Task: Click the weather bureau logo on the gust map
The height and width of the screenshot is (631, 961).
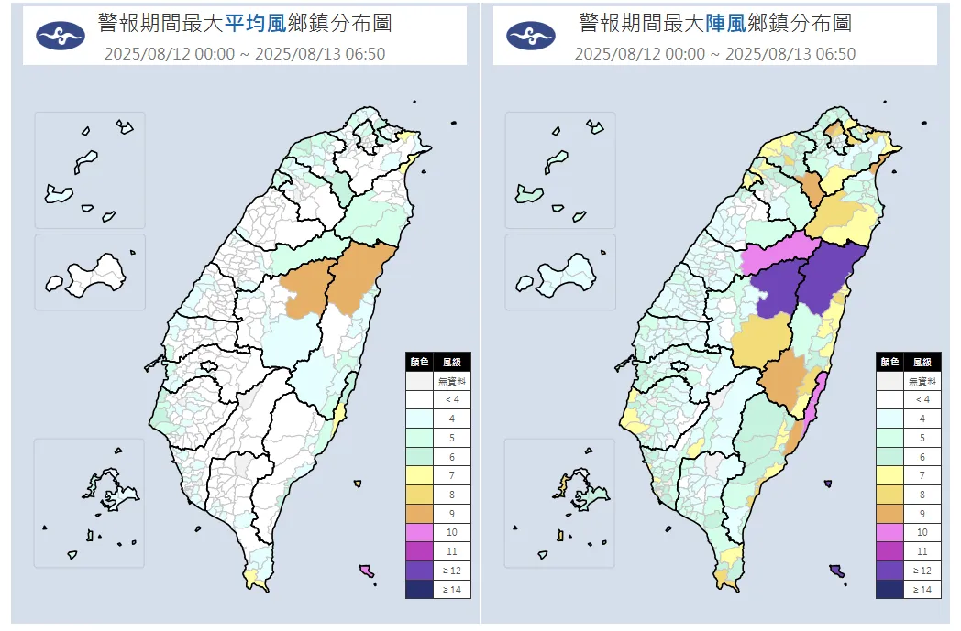Action: click(x=531, y=36)
